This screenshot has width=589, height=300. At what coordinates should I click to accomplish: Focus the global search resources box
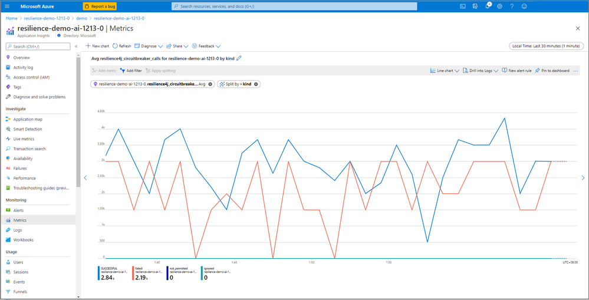[x=294, y=6]
